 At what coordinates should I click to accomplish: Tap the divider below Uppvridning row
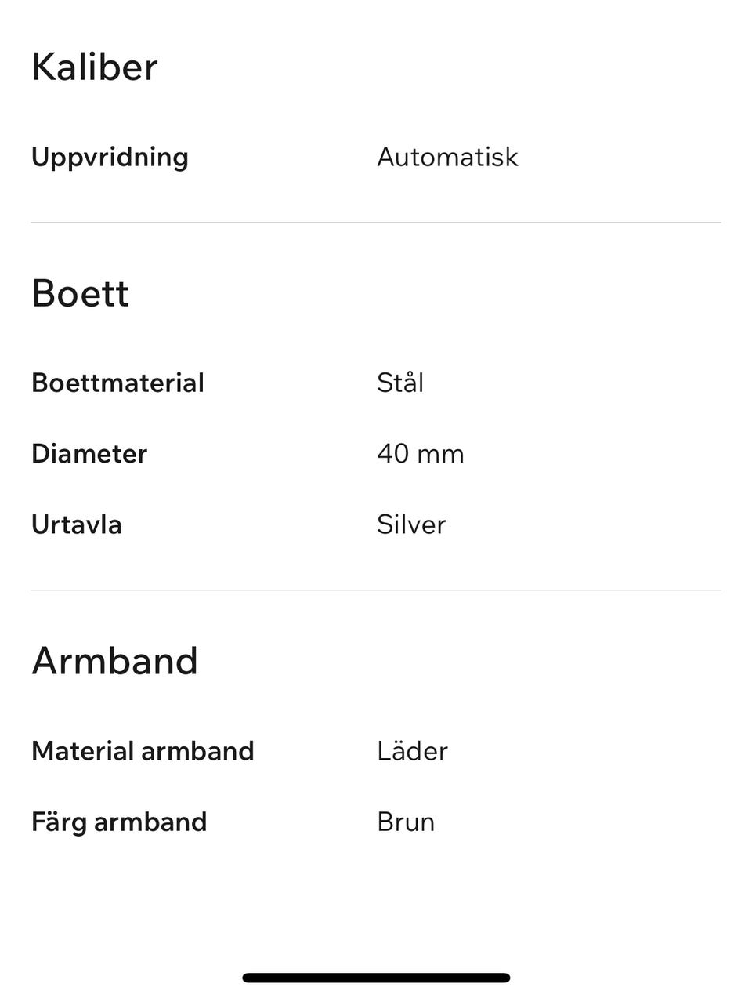pos(376,223)
